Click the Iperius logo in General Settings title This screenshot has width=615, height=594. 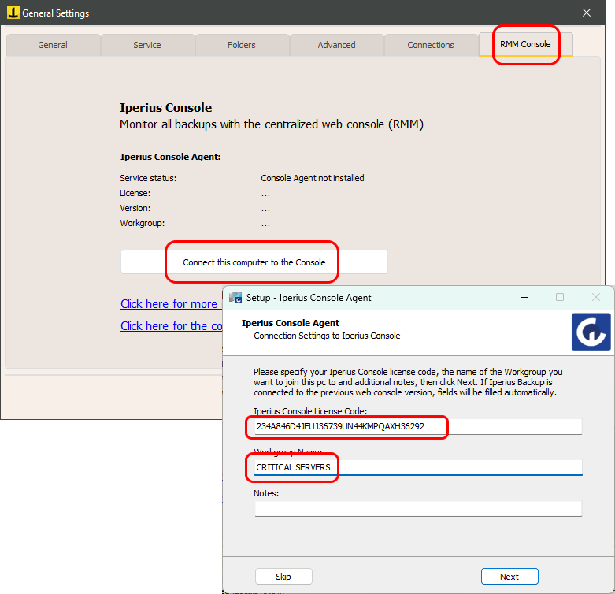click(x=13, y=13)
